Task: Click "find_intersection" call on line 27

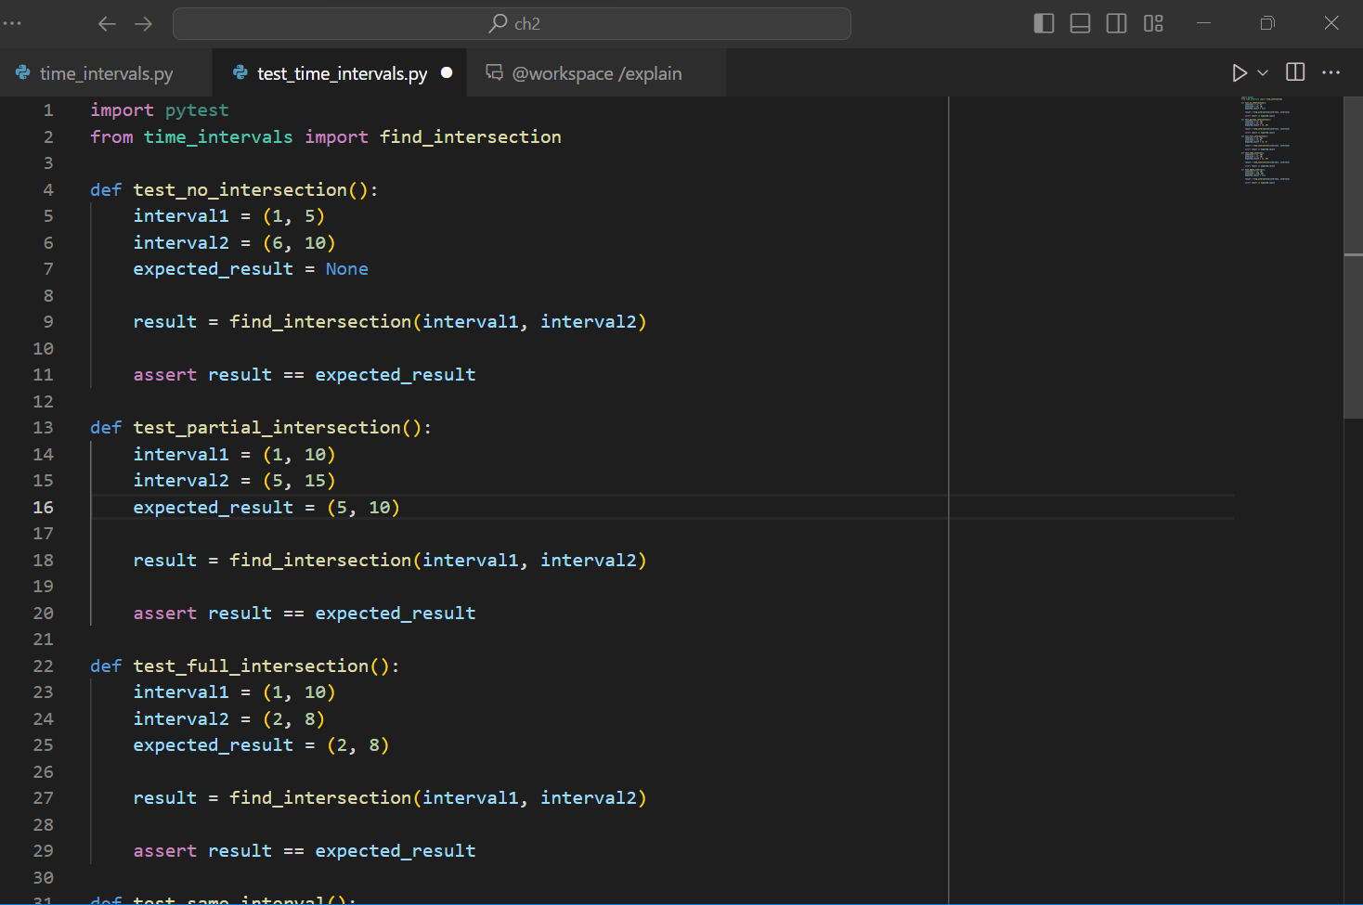Action: pyautogui.click(x=320, y=798)
